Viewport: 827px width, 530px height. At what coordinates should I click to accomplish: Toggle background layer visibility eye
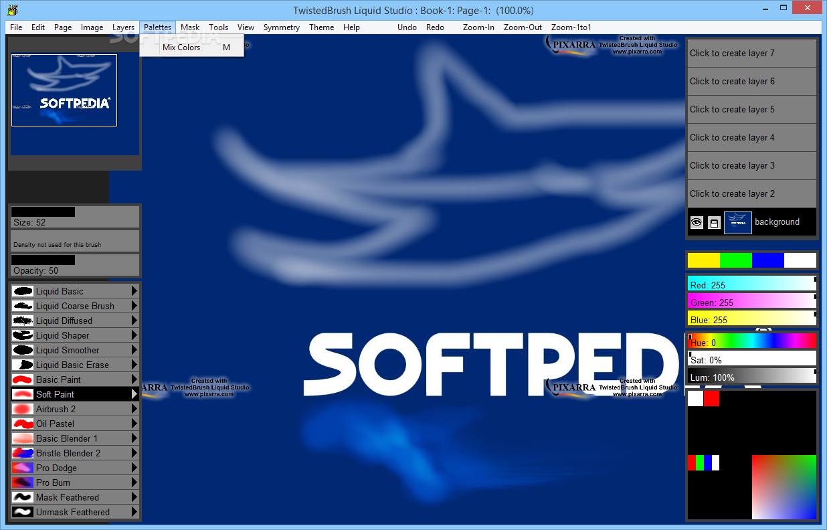(x=697, y=223)
